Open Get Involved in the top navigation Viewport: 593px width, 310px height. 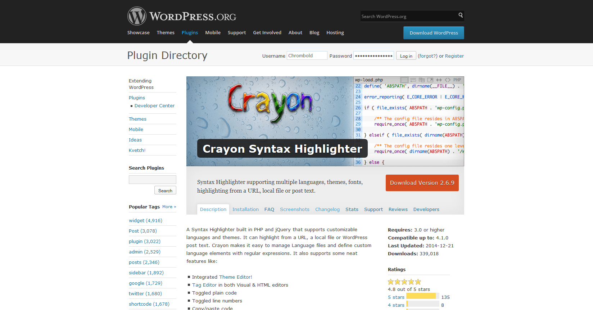click(x=267, y=33)
